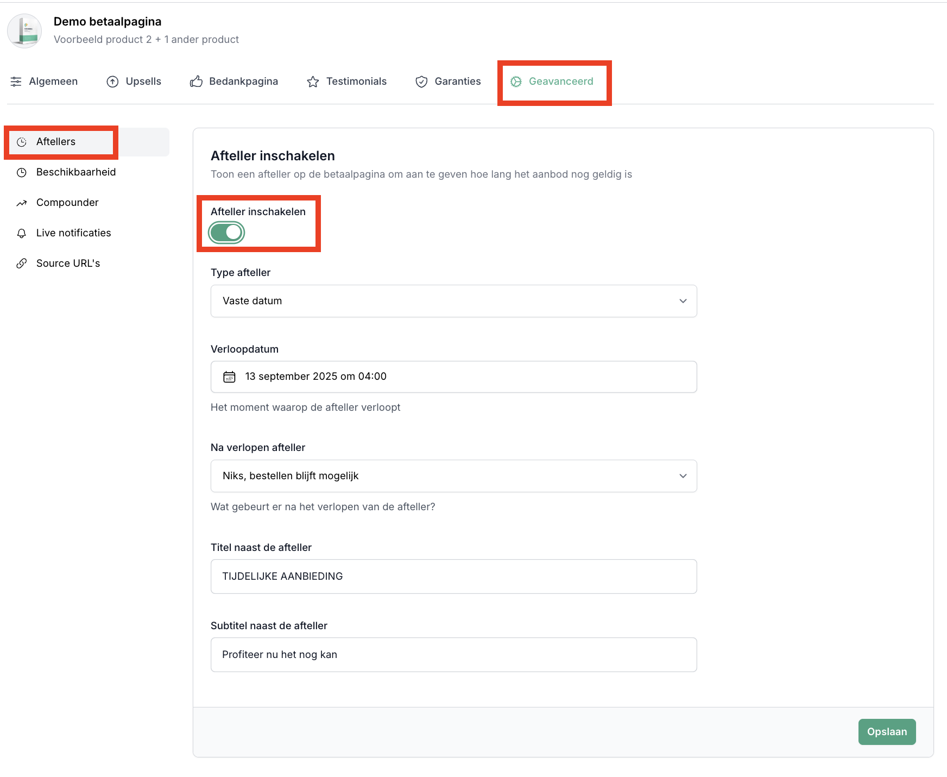Screen dimensions: 947x777
Task: Click the gear icon next to Geavanceerd
Action: 516,82
